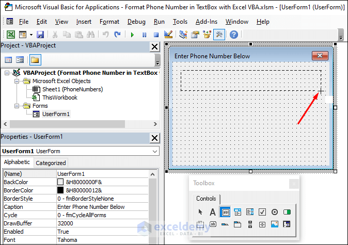The height and width of the screenshot is (245, 348).
Task: Select UserForm1 in the project tree
Action: pos(56,114)
